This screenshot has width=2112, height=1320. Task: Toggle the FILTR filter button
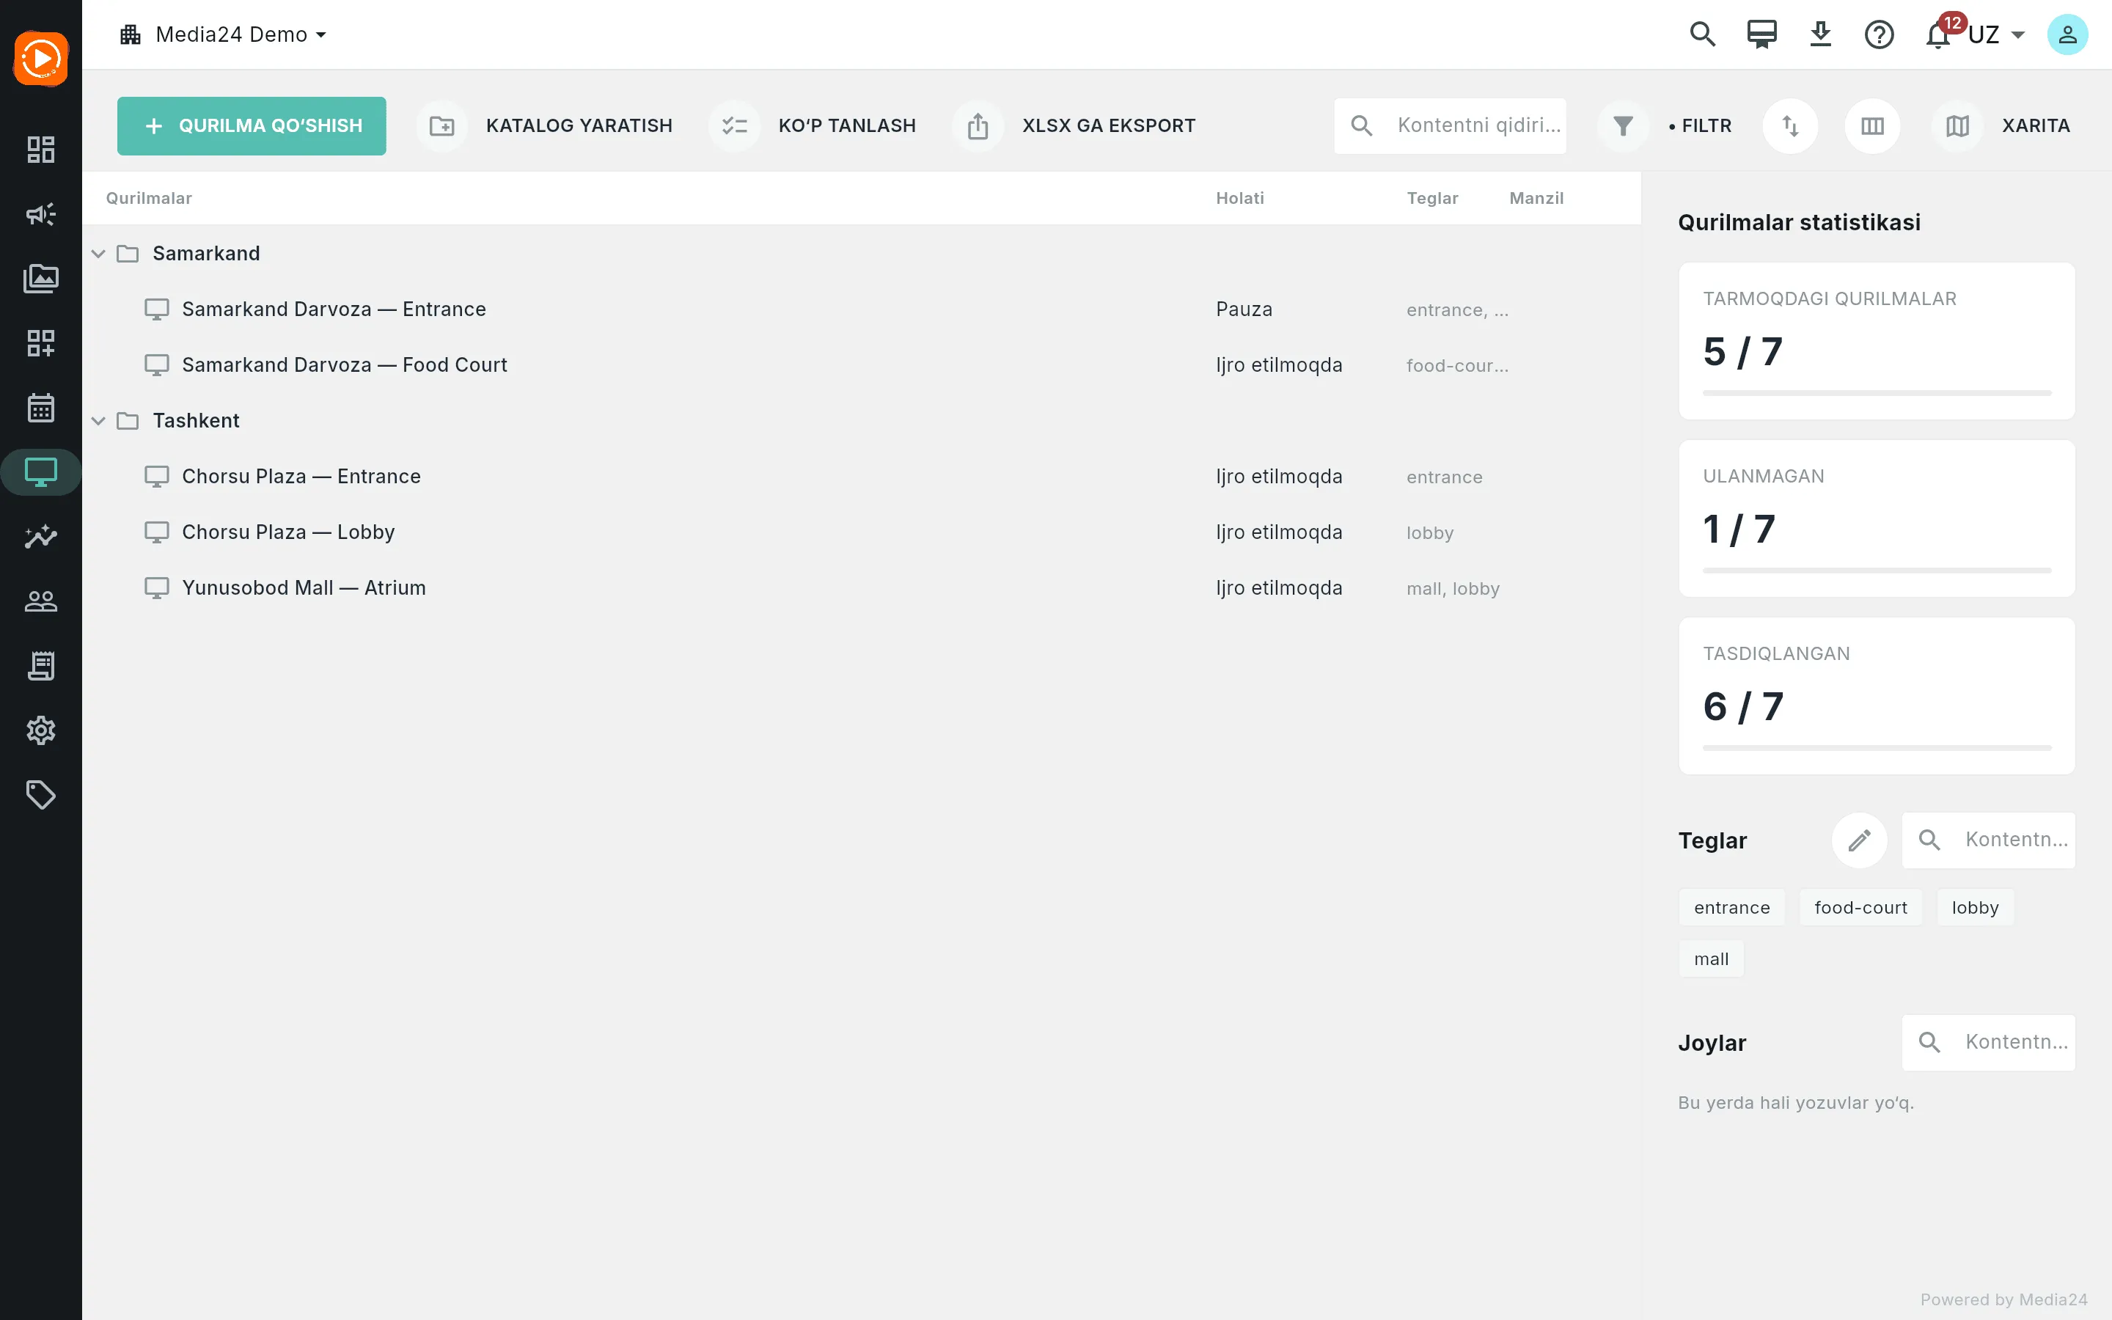1665,125
